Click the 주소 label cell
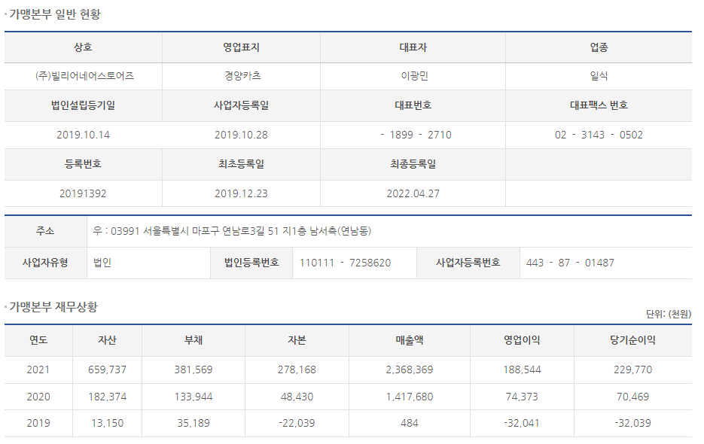704x444 pixels. coord(45,231)
